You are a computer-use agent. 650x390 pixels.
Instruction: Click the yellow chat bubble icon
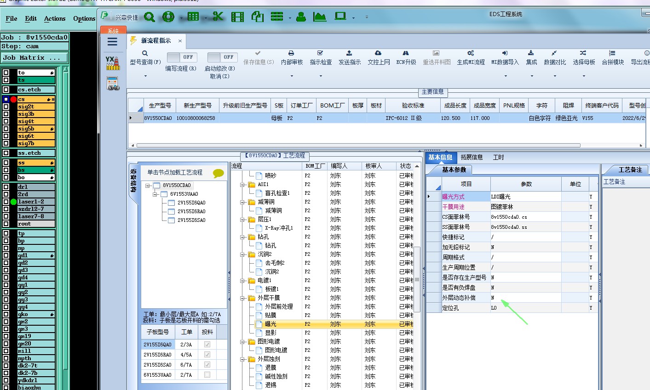click(219, 173)
